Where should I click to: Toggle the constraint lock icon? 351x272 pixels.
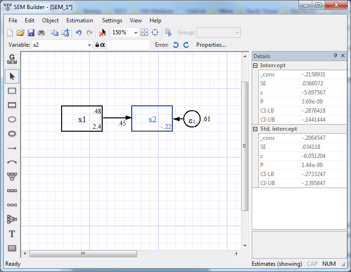coord(97,45)
